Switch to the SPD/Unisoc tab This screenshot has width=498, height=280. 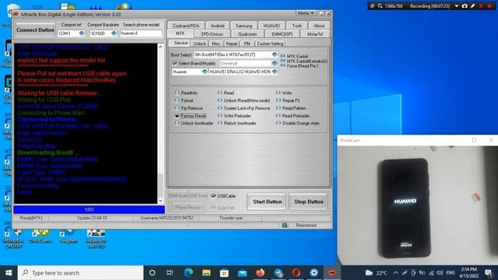(212, 34)
